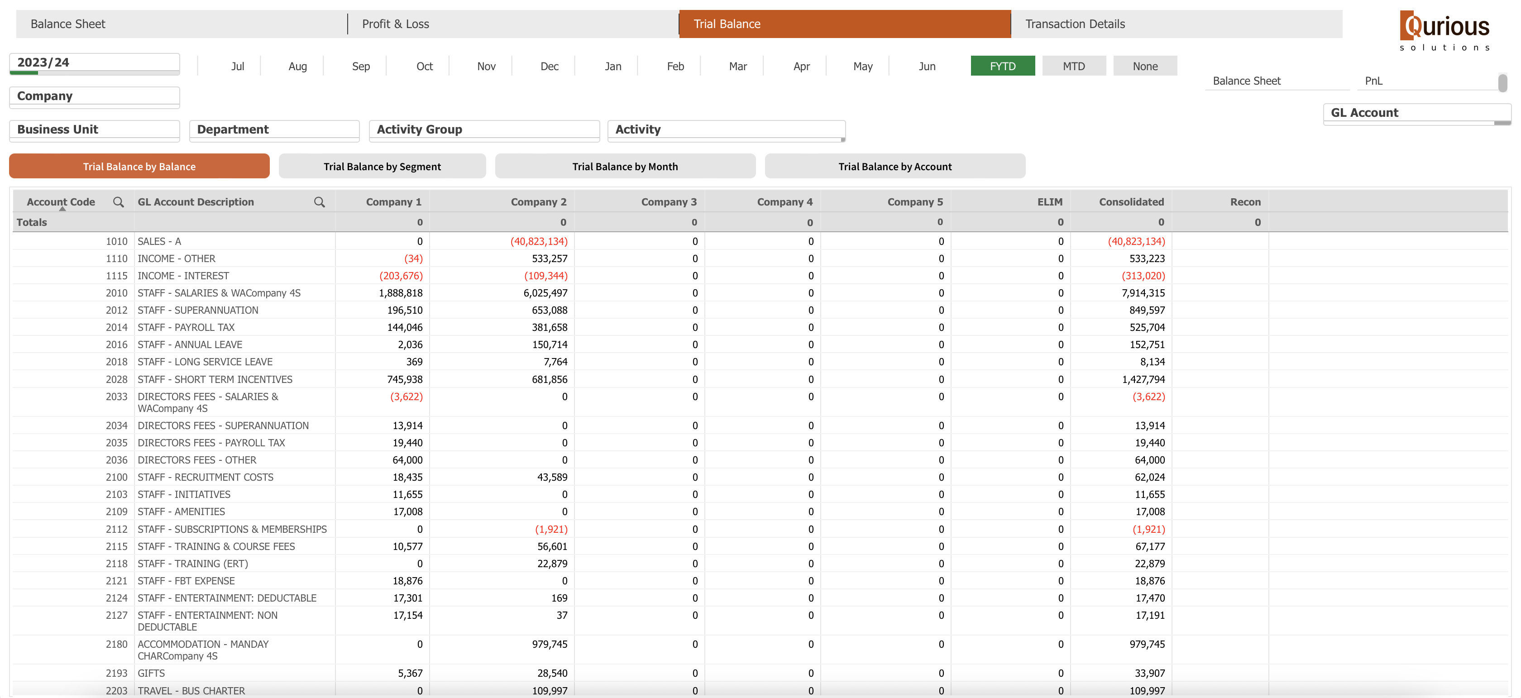The image size is (1521, 698).
Task: Open the Business Unit filter
Action: [x=95, y=130]
